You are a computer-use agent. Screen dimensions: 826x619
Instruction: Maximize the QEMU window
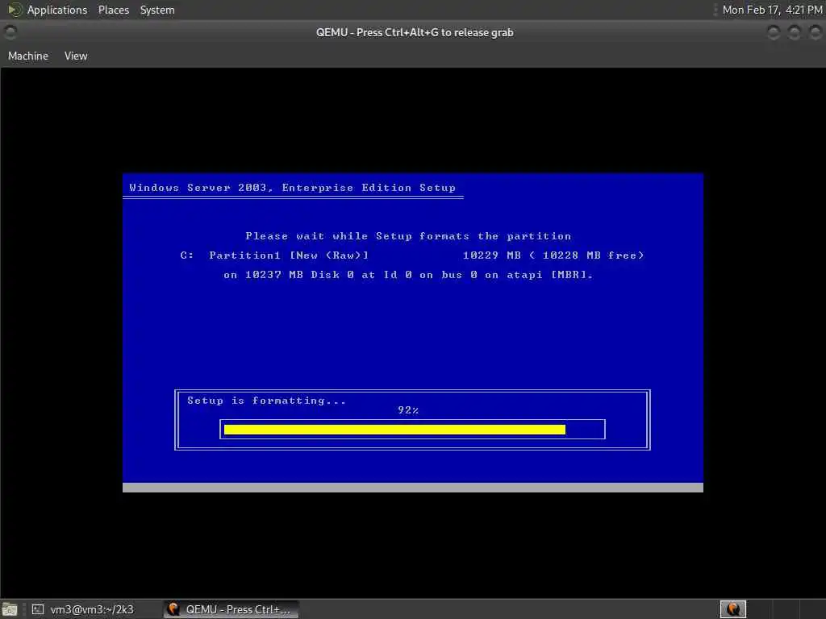(795, 32)
